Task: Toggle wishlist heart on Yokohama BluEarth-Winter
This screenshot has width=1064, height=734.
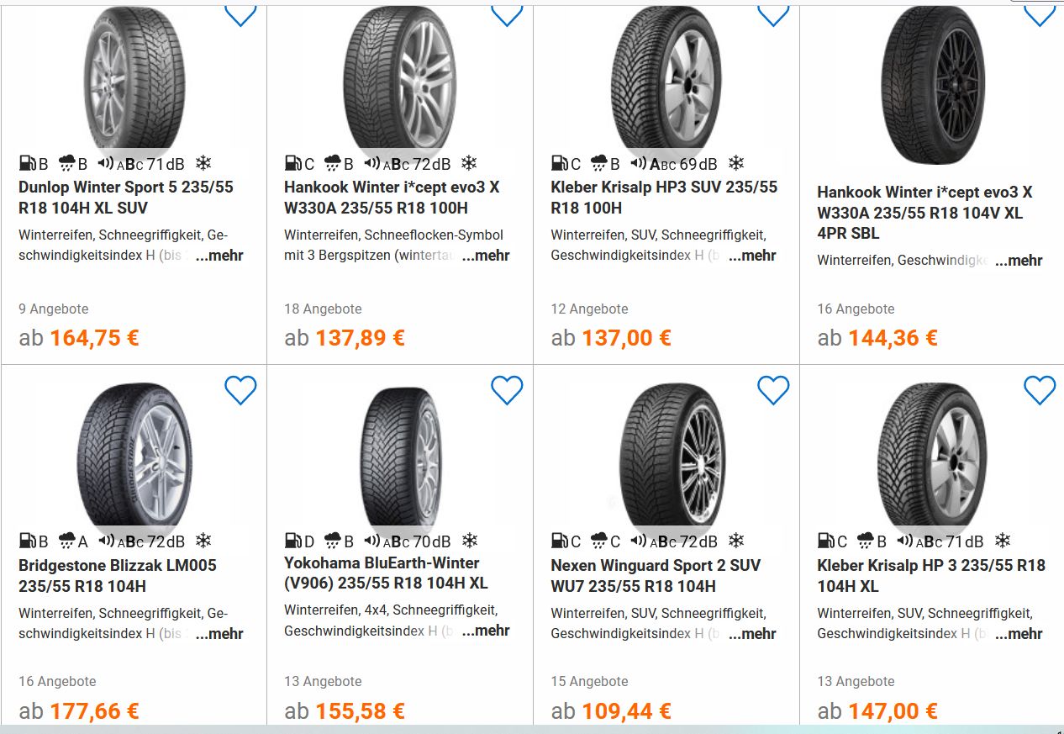Action: (507, 390)
